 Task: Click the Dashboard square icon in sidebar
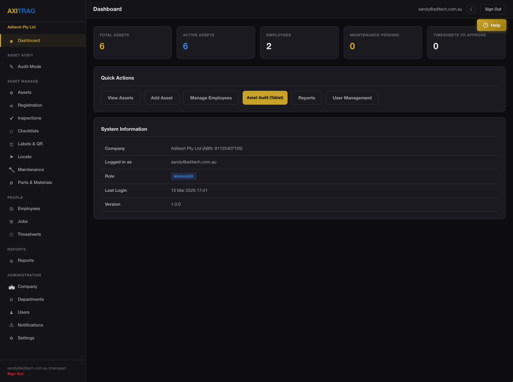click(11, 41)
